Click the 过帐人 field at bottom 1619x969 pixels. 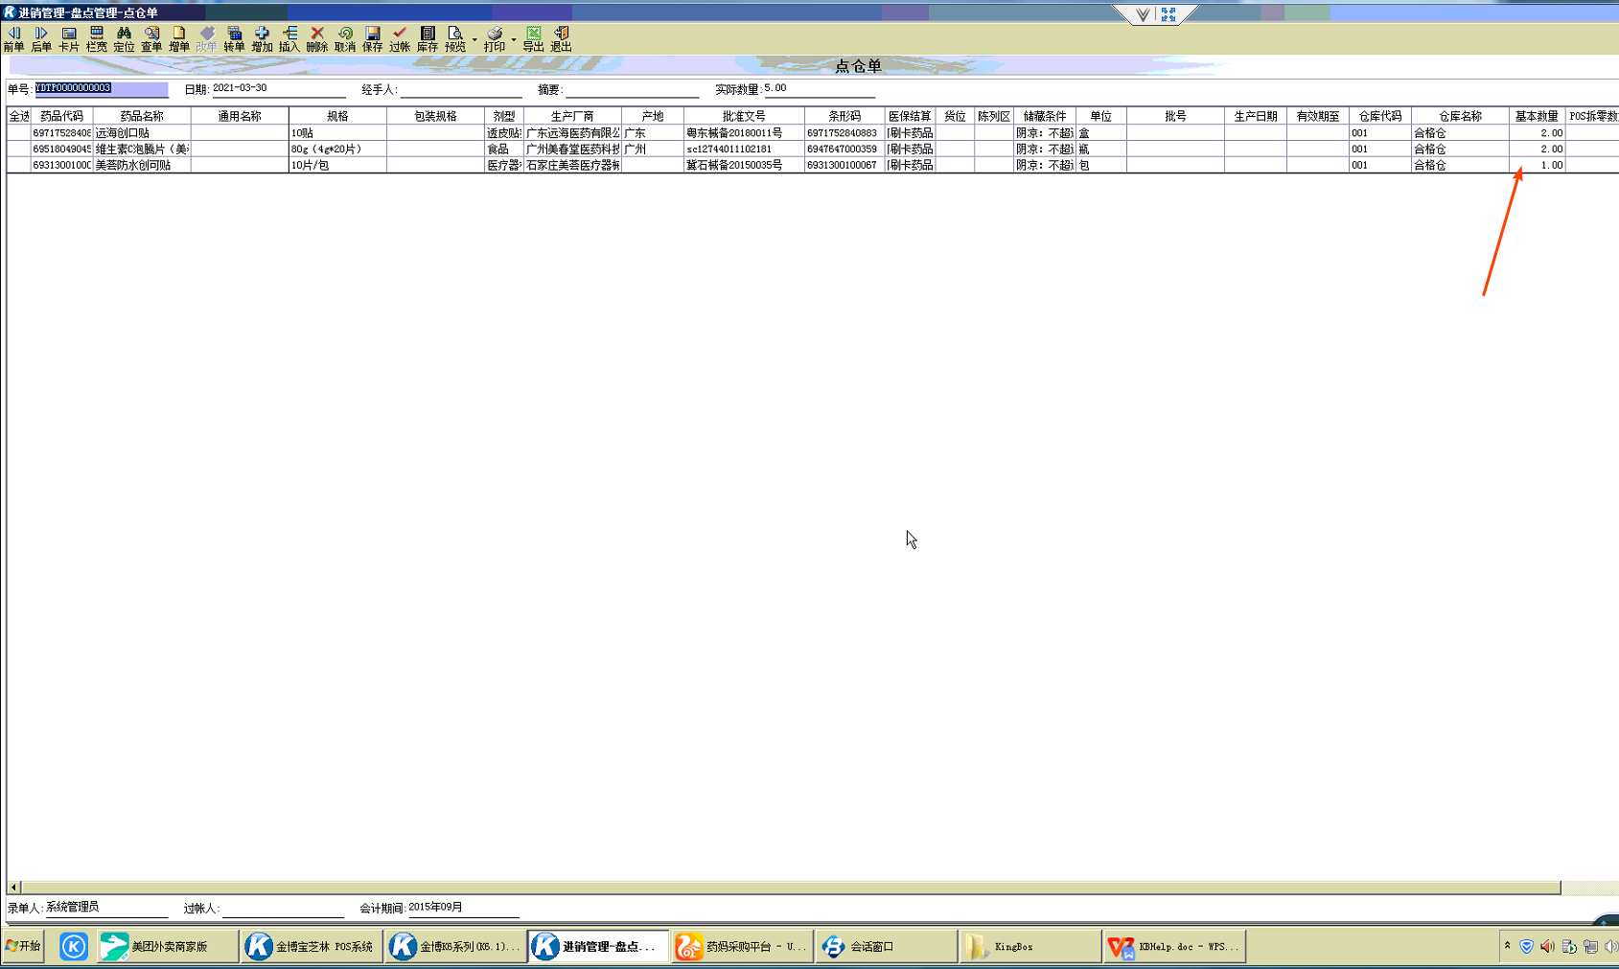[283, 909]
